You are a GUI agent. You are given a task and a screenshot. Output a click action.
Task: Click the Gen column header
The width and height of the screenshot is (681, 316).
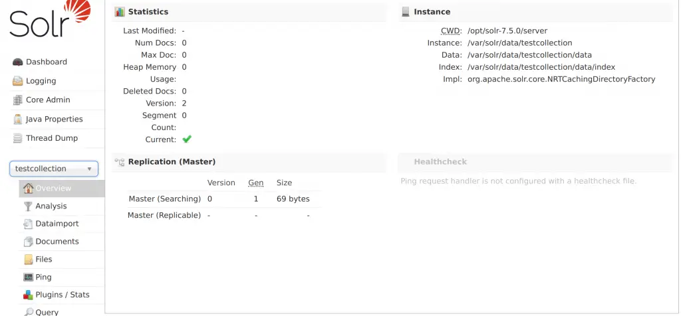point(256,183)
